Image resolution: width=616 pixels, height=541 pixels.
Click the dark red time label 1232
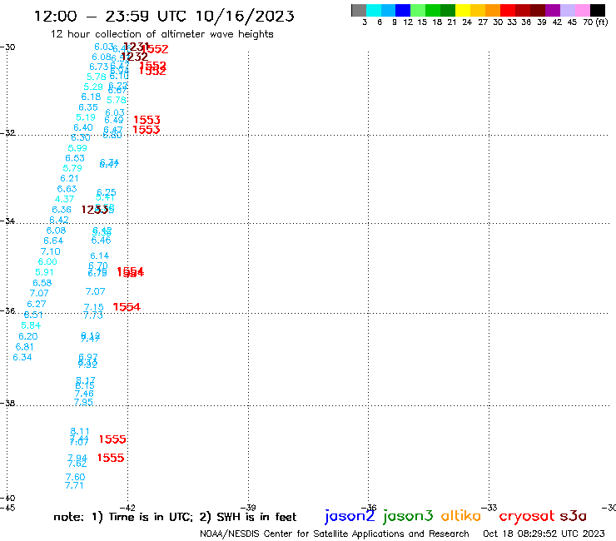134,57
